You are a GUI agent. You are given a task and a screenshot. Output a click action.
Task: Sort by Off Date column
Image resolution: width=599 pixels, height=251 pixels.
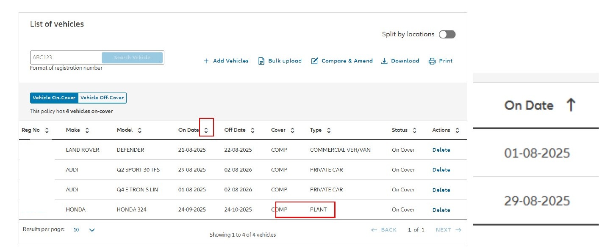[x=252, y=131]
